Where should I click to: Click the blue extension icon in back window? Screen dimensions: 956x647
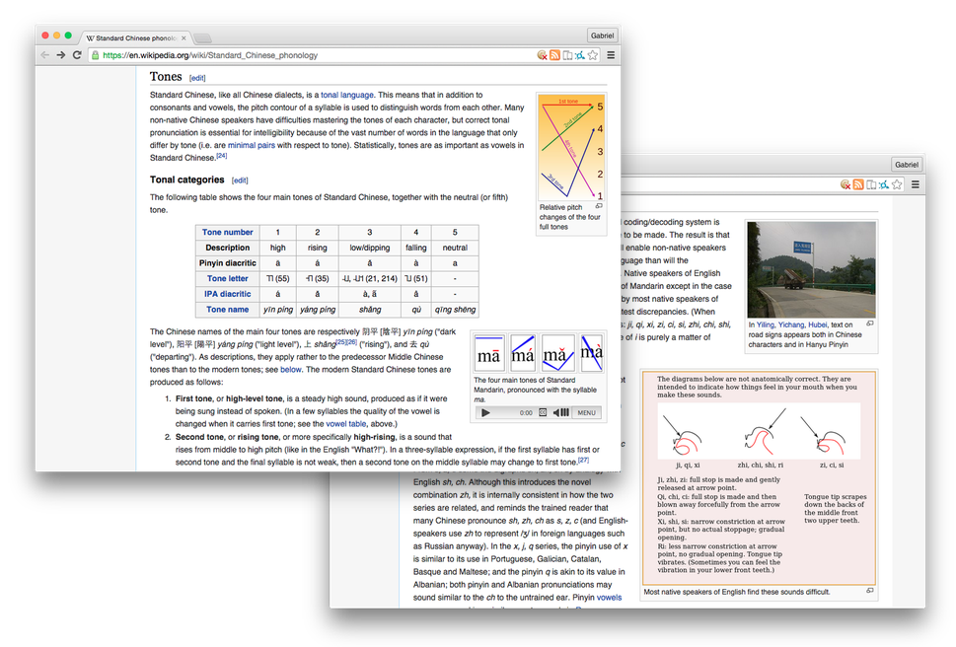[883, 184]
